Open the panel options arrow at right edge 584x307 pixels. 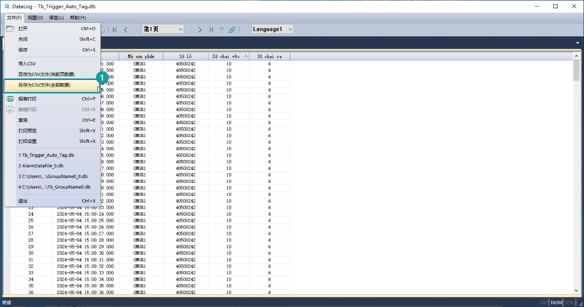[x=577, y=43]
